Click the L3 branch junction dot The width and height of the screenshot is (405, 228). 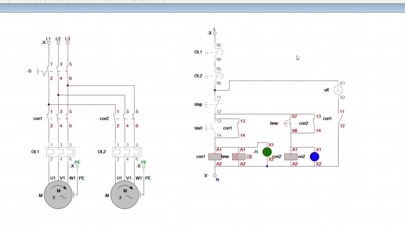pyautogui.click(x=68, y=85)
